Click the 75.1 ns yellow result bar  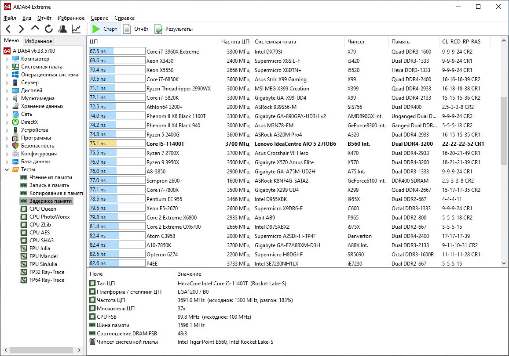tap(117, 144)
